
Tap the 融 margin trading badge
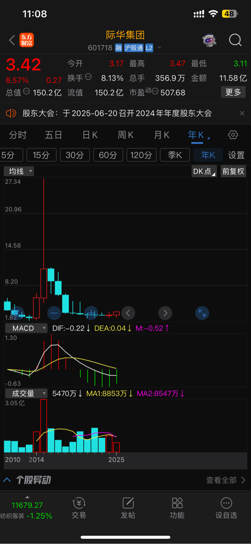pyautogui.click(x=119, y=48)
